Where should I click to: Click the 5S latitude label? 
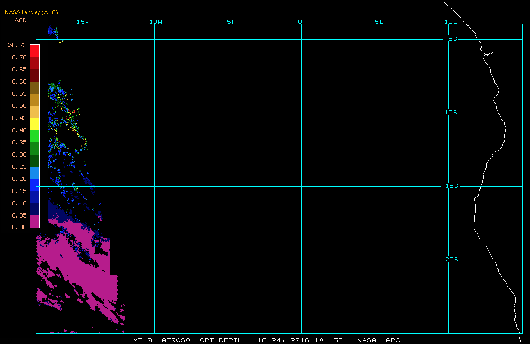pyautogui.click(x=453, y=39)
